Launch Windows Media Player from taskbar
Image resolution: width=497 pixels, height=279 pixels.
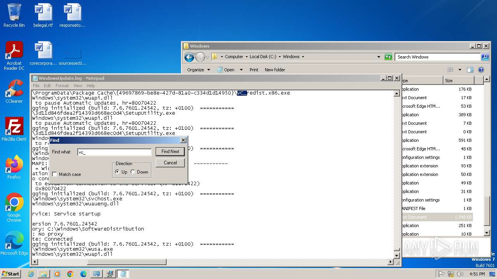tap(57, 274)
